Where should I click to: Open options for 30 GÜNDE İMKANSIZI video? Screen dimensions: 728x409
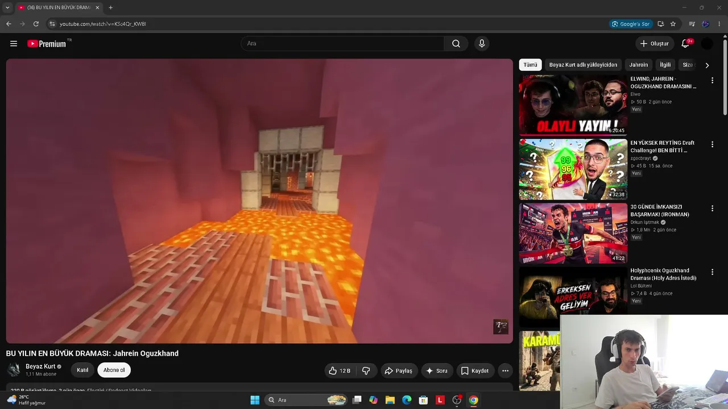click(712, 208)
